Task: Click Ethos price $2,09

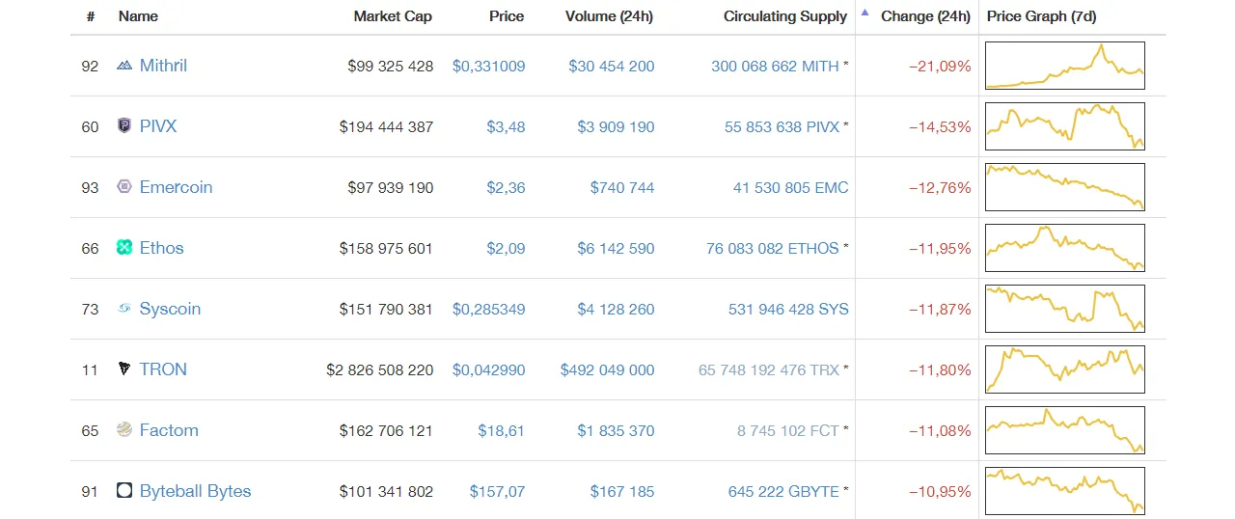Action: coord(506,249)
